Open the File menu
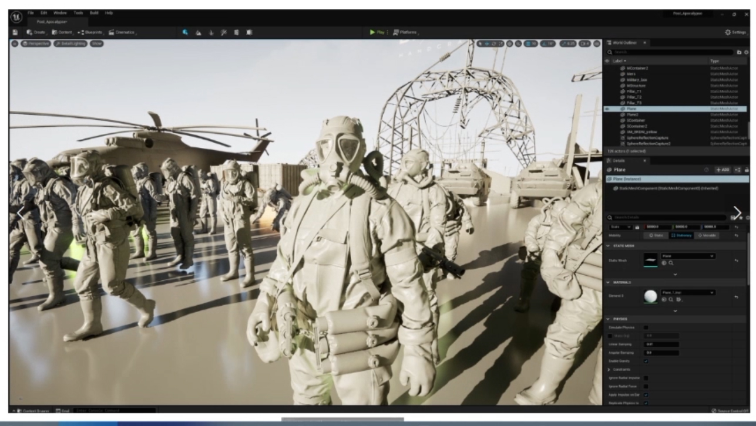The image size is (756, 426). click(x=31, y=13)
